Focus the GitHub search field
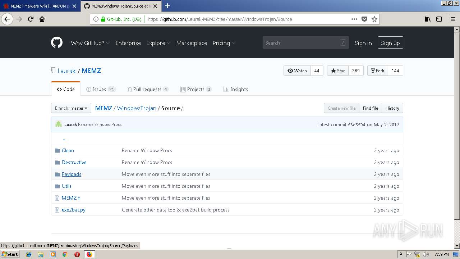The height and width of the screenshot is (259, 460). pos(305,43)
